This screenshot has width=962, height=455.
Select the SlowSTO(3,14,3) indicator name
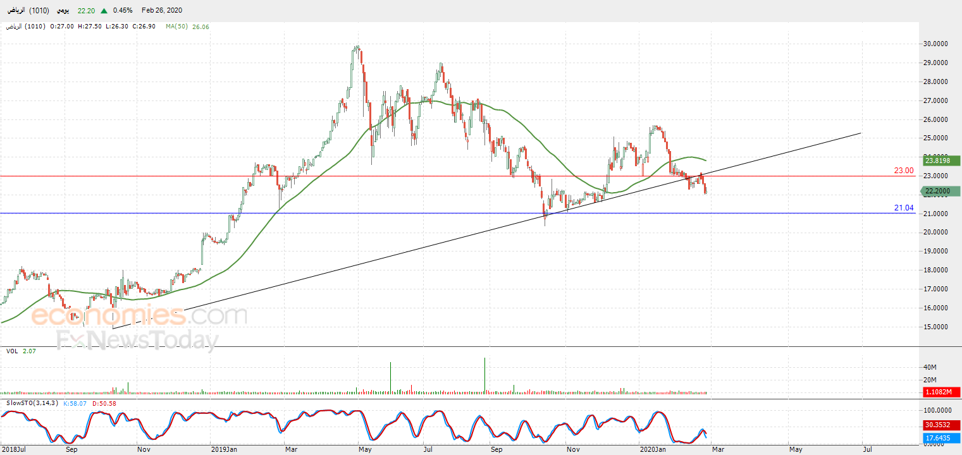tap(33, 403)
